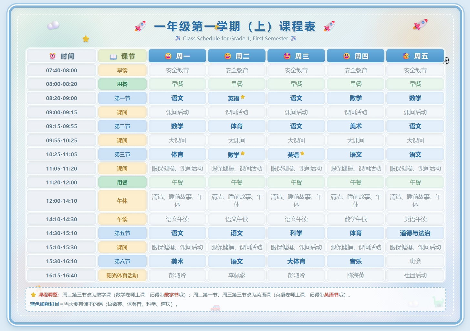Click the emoji face in the 周二 header
The width and height of the screenshot is (470, 331).
point(228,56)
